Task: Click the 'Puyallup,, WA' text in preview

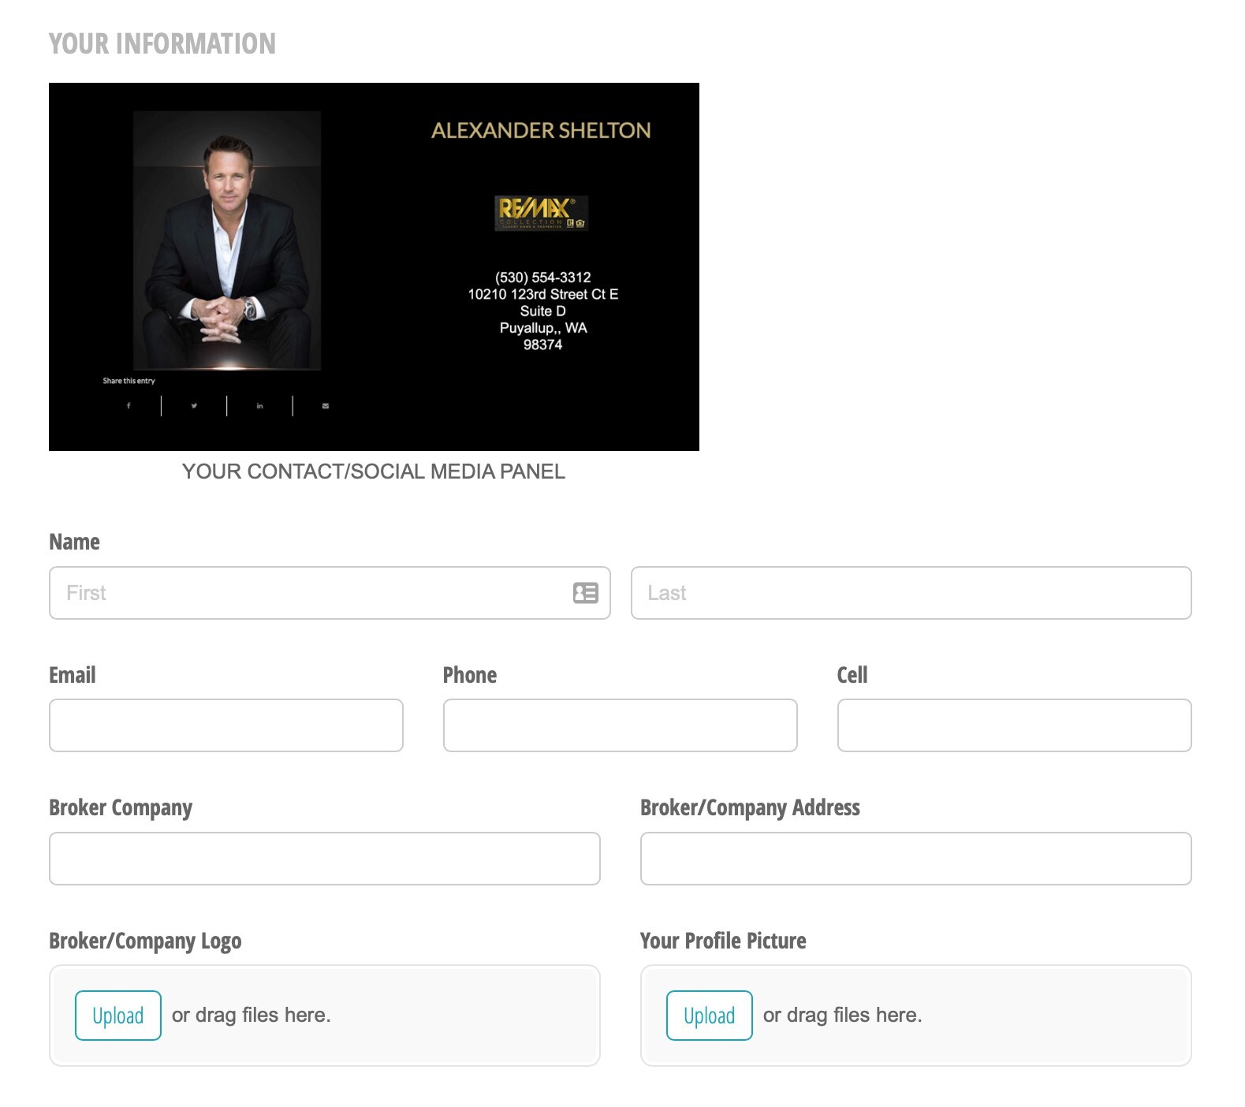Action: point(543,328)
